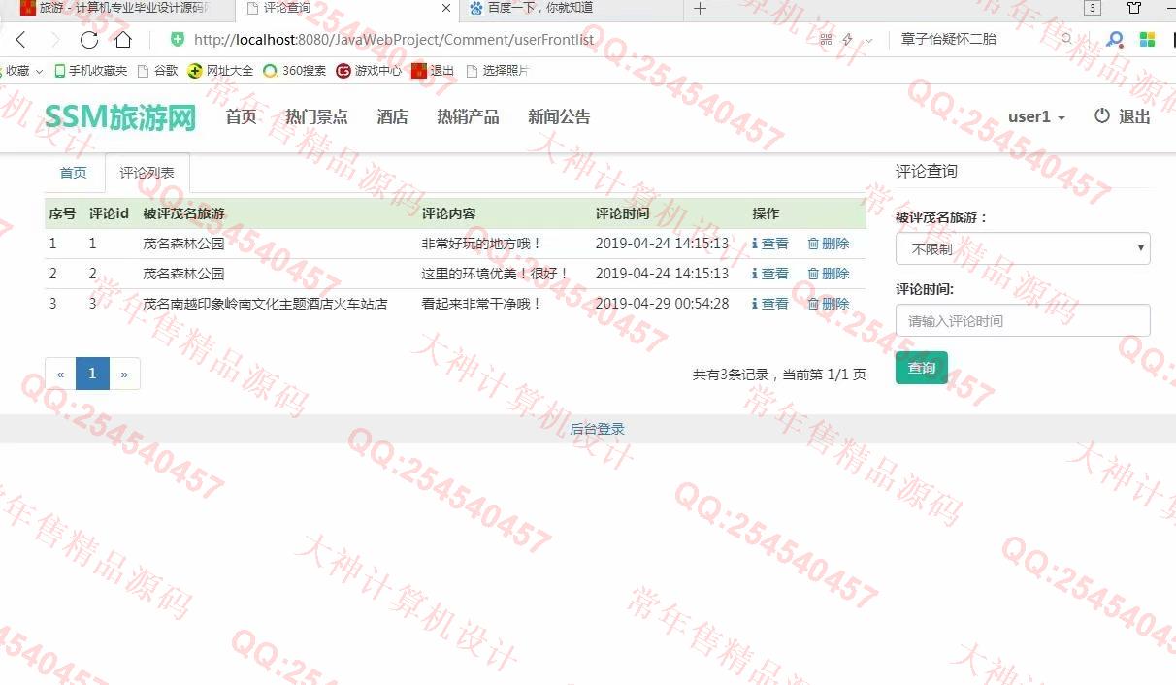The image size is (1176, 685).
Task: Open the 酒店 navigation item
Action: click(x=392, y=116)
